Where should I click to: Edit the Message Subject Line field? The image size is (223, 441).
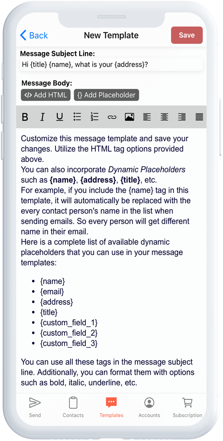pos(111,65)
